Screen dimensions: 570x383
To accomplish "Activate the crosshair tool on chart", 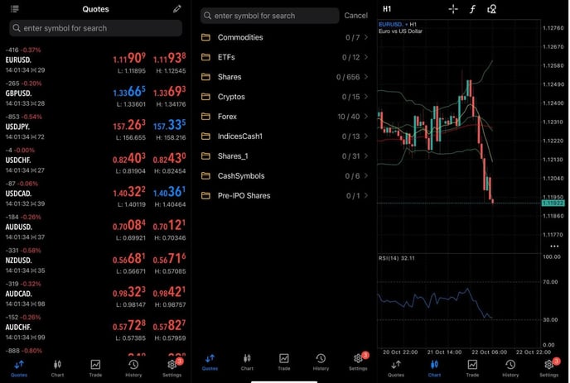I will tap(453, 9).
